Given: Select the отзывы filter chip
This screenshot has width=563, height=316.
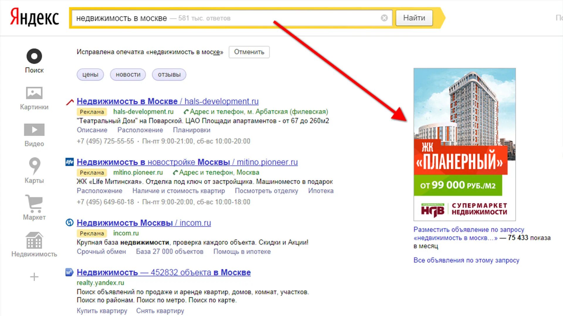Looking at the screenshot, I should [x=169, y=75].
